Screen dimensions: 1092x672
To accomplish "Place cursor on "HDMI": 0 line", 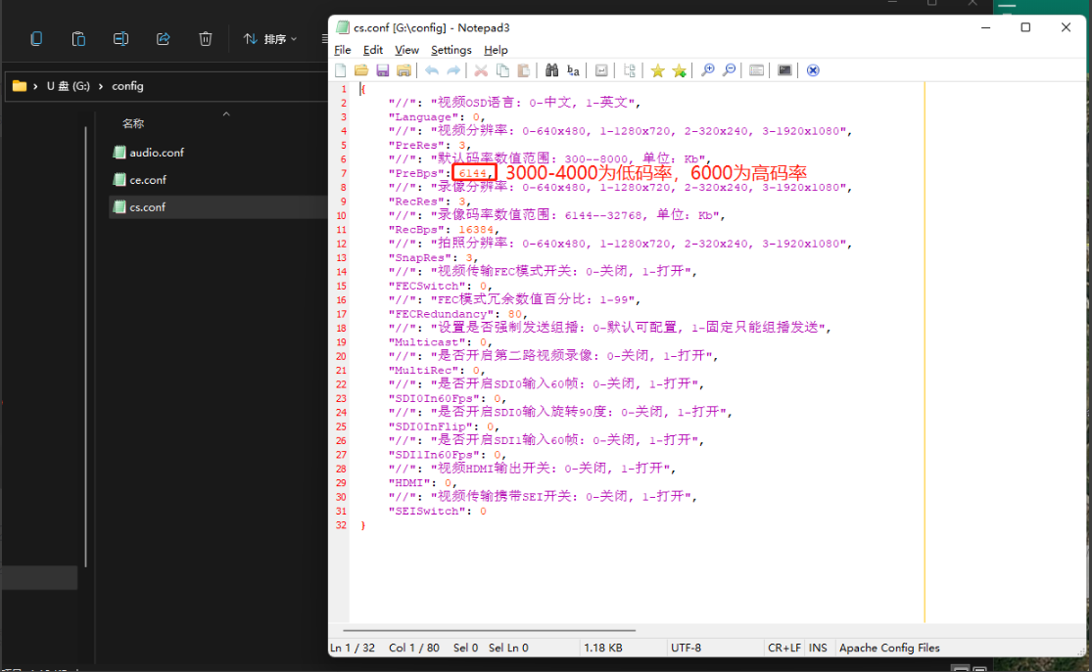I will tap(422, 483).
